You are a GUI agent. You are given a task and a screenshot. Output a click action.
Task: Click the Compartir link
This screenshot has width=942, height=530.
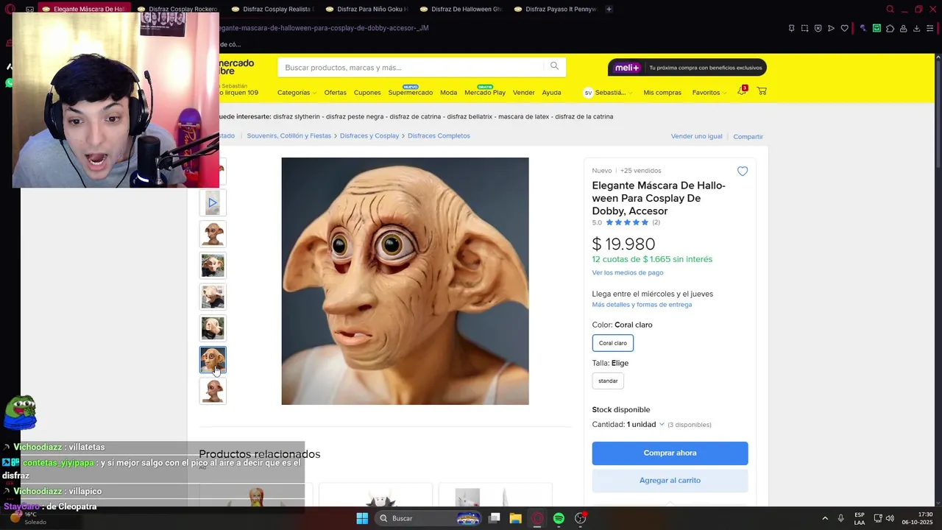point(748,136)
